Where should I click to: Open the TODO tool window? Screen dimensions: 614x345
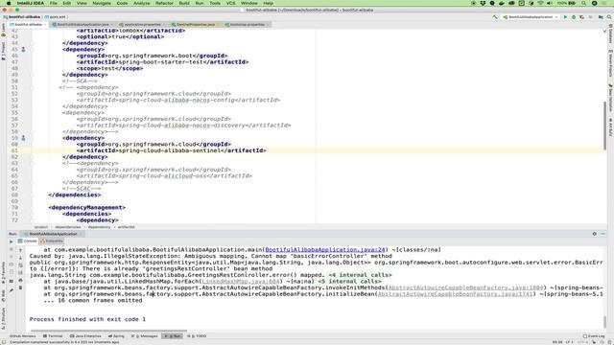click(x=197, y=336)
